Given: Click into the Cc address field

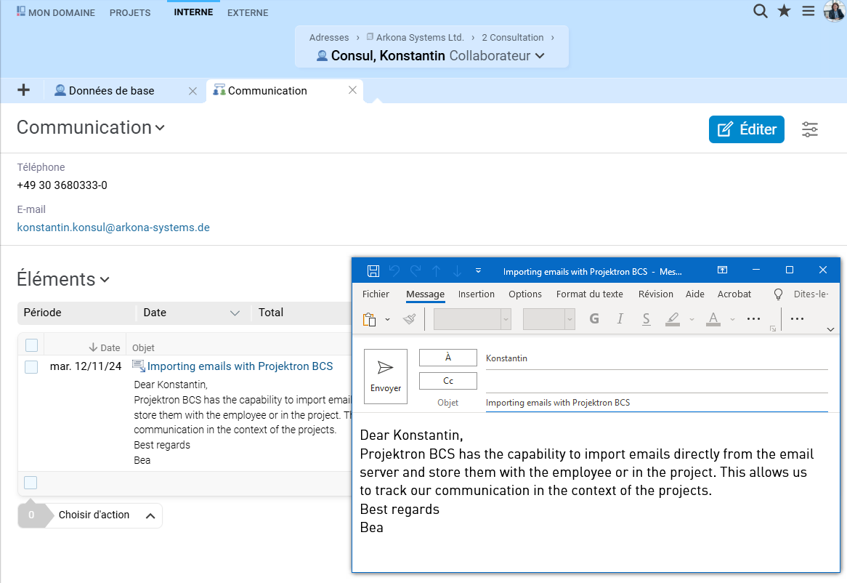Looking at the screenshot, I should [657, 382].
